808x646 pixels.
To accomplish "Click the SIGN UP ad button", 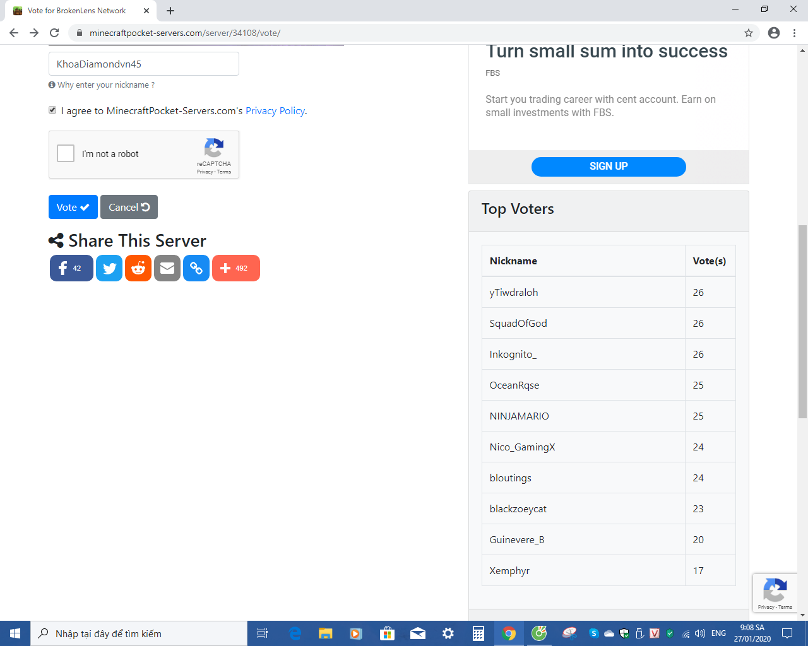I will coord(609,167).
